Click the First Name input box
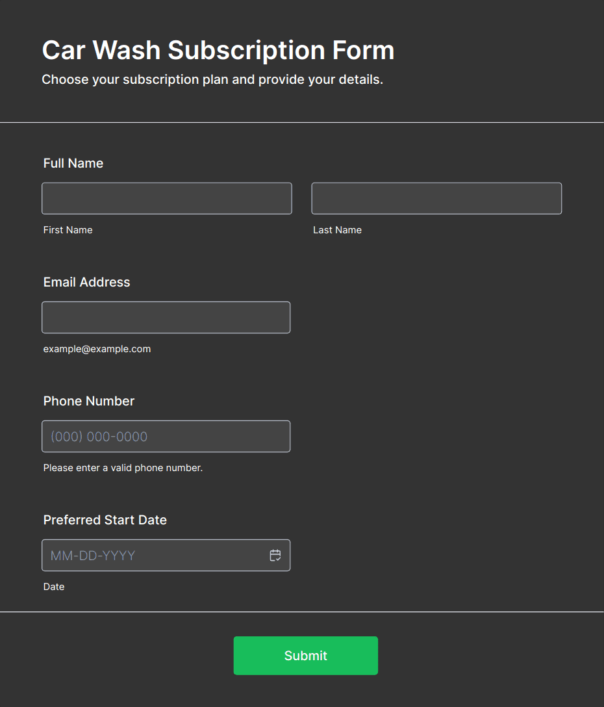The image size is (604, 707). 167,198
